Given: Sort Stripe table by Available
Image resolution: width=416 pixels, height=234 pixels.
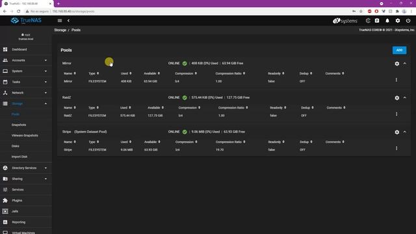Looking at the screenshot, I should pos(152,142).
